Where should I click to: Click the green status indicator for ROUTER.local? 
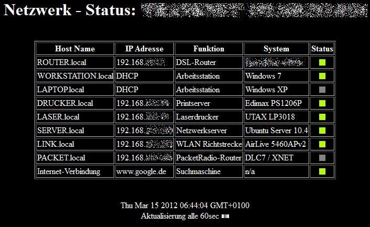[322, 62]
